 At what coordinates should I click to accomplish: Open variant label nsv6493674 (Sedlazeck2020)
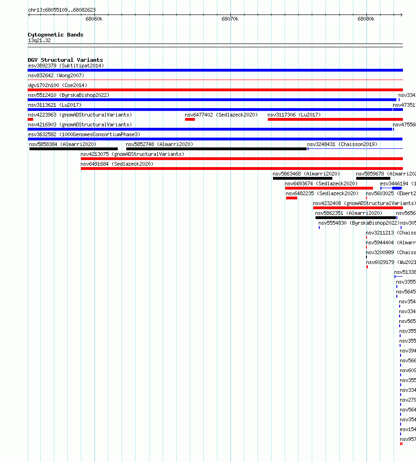coord(321,183)
